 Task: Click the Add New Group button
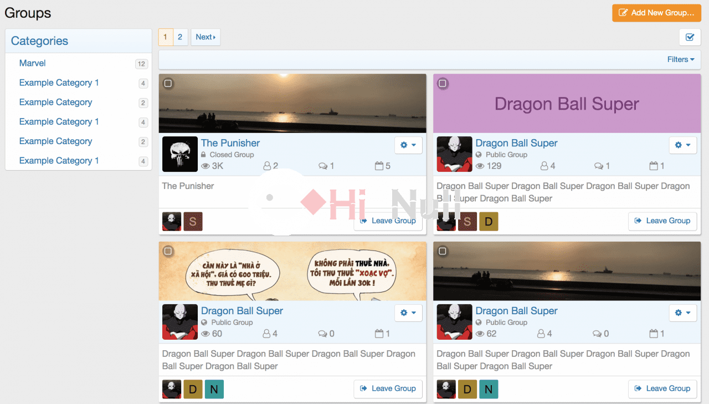point(656,13)
